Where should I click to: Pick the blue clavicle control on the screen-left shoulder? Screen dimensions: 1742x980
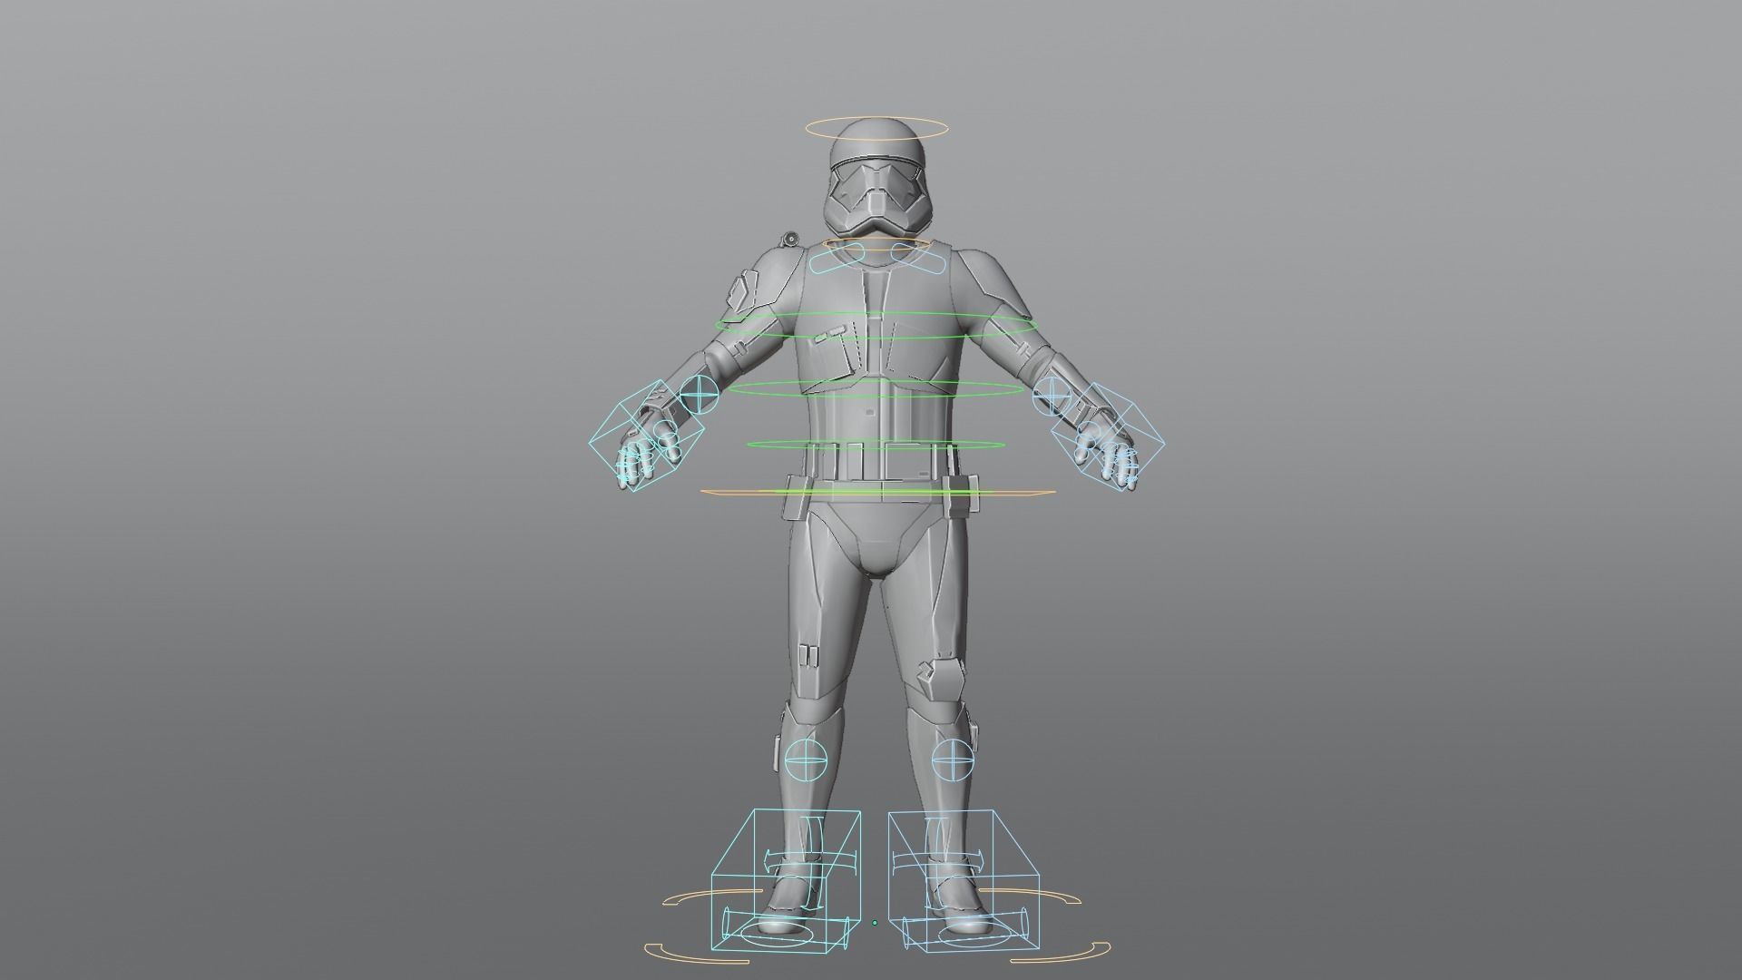[837, 258]
